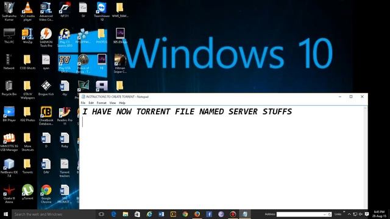Select the NFS11 game shortcut
390x219 pixels.
click(x=65, y=10)
